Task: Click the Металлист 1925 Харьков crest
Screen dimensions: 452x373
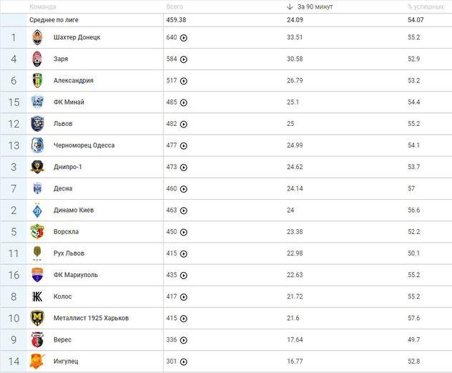Action: point(37,318)
